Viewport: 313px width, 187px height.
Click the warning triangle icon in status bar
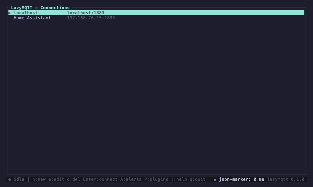coord(215,179)
